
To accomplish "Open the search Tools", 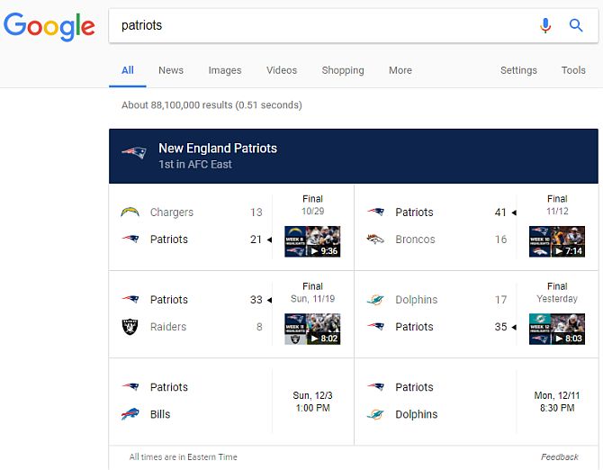I will tap(573, 70).
